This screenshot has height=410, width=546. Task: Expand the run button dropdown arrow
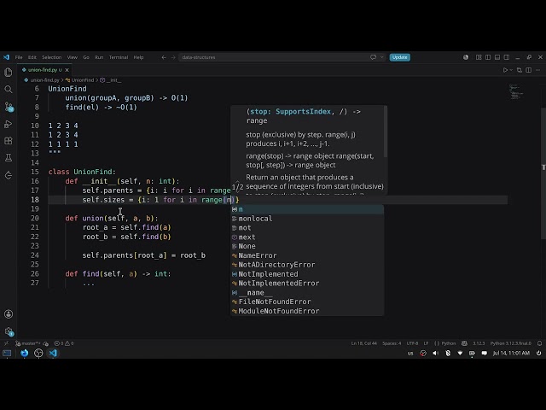[x=511, y=70]
